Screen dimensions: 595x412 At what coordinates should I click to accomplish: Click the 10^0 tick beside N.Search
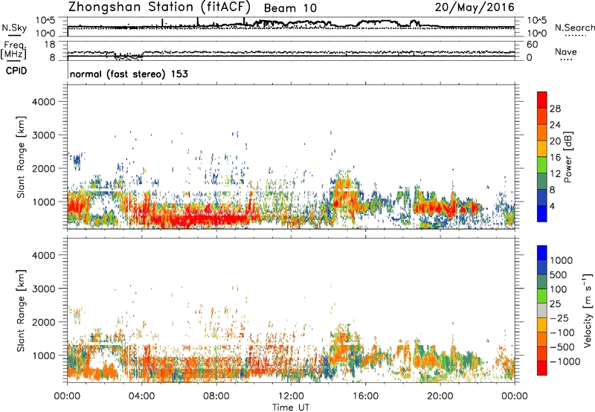point(536,33)
